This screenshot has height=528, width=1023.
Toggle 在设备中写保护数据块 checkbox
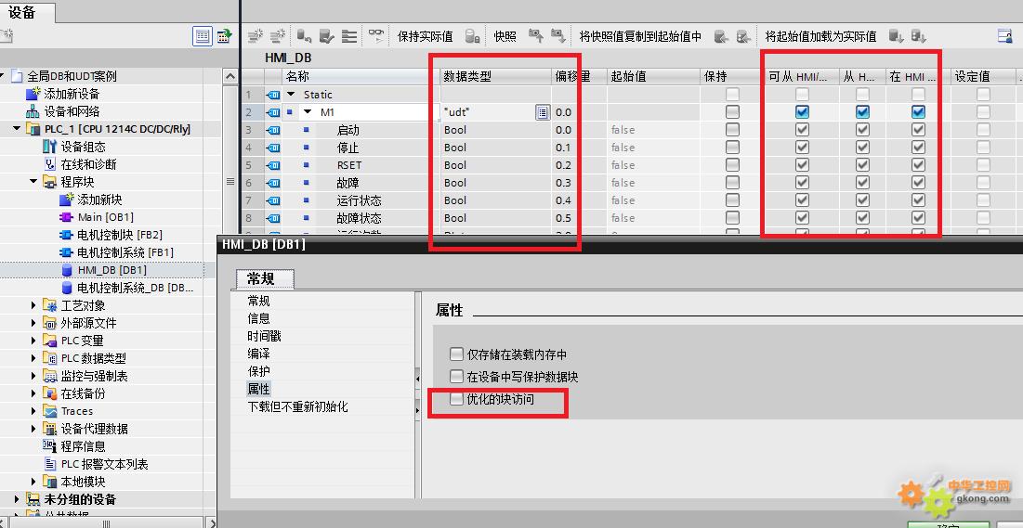click(456, 377)
